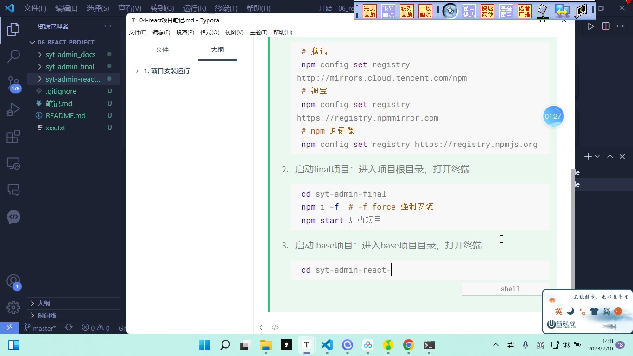Click master* branch in status bar

click(40, 328)
